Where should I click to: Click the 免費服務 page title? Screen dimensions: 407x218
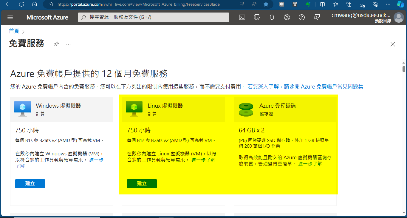[27, 44]
